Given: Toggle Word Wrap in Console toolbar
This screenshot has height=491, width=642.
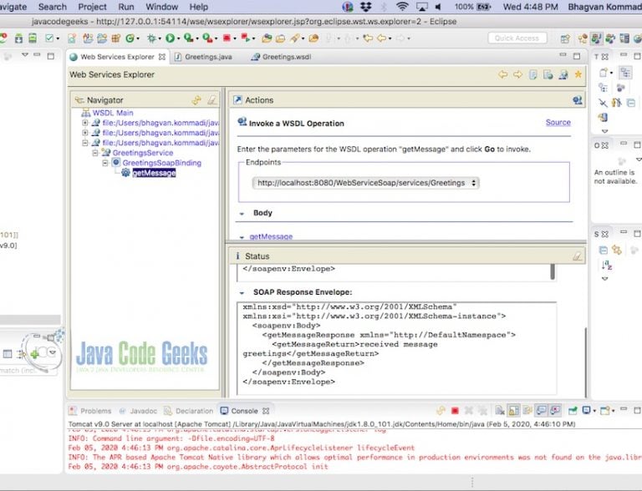Looking at the screenshot, I should pos(527,410).
